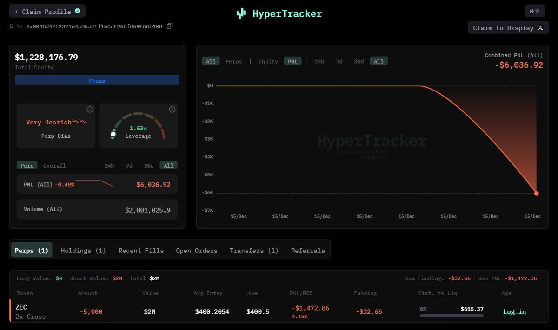Click the hourglass icon beside wallet address

click(x=12, y=26)
